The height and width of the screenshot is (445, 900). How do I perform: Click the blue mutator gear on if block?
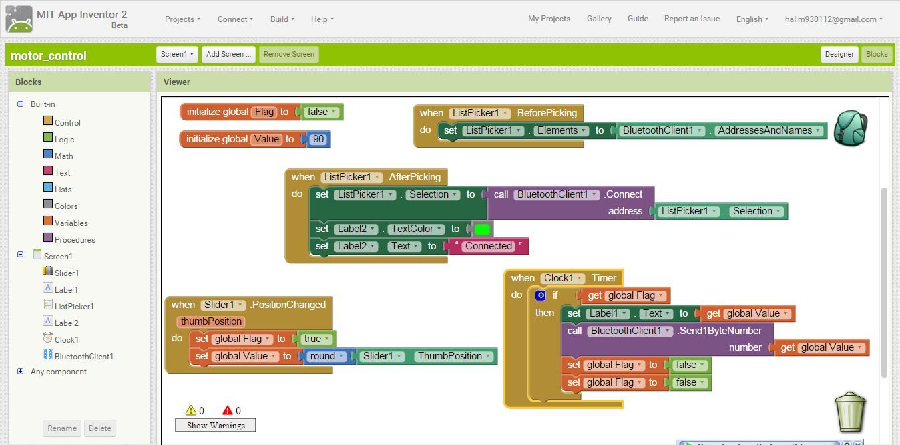coord(541,295)
